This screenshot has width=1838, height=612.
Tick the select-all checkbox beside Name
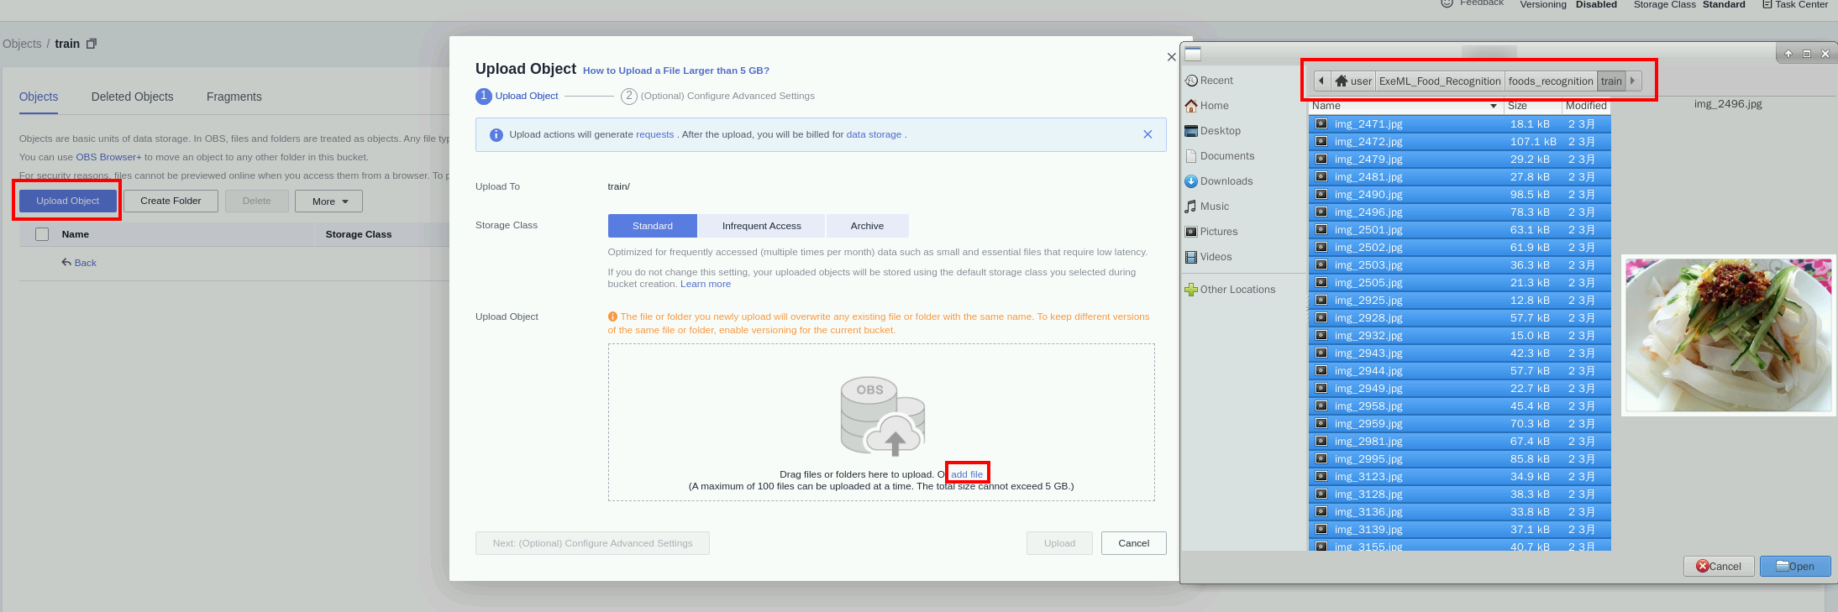click(x=42, y=234)
